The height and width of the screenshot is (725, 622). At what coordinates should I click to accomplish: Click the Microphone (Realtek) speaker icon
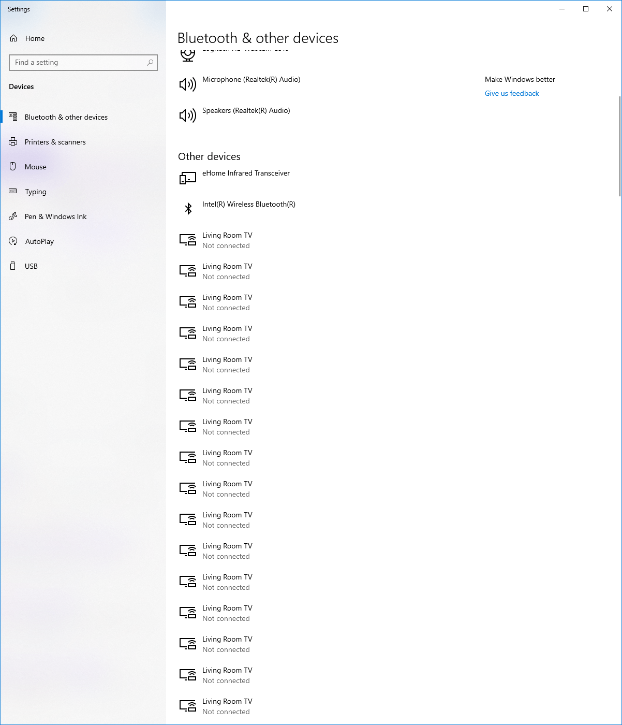[x=187, y=84]
